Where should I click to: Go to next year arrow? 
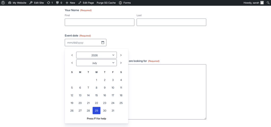click(121, 55)
